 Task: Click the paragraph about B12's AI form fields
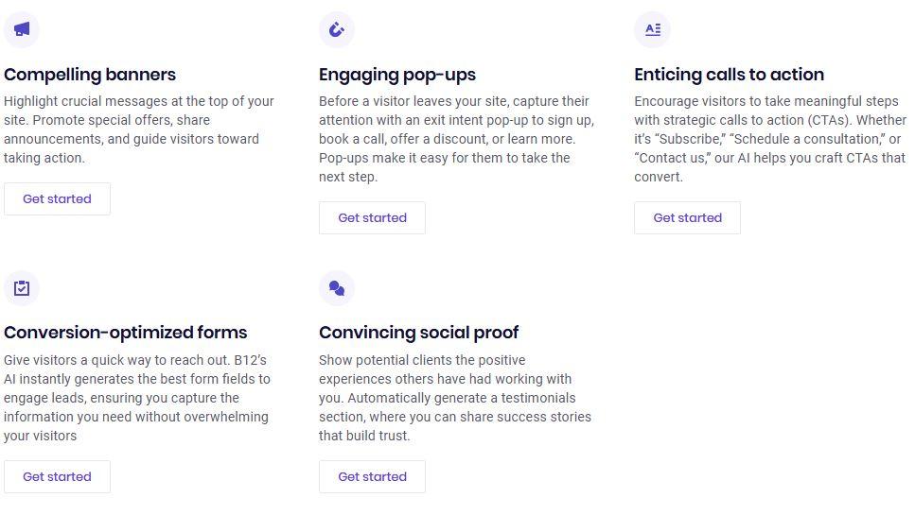click(x=137, y=398)
